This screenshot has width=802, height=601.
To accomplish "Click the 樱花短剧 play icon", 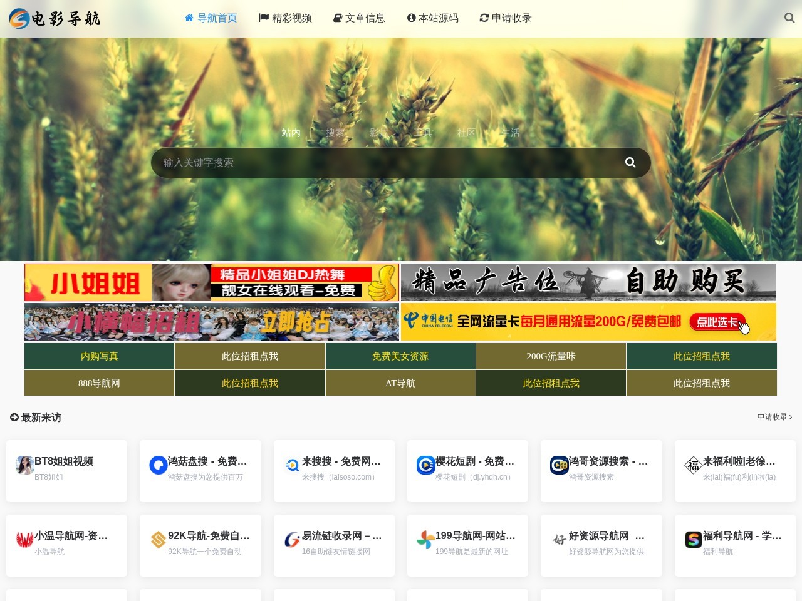I will pyautogui.click(x=426, y=465).
